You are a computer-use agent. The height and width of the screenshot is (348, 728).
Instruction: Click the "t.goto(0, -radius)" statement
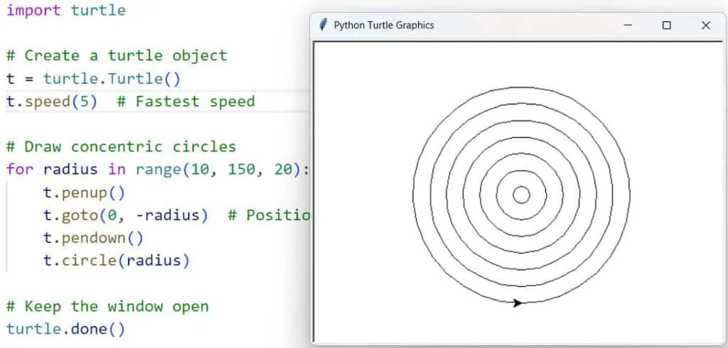click(125, 215)
